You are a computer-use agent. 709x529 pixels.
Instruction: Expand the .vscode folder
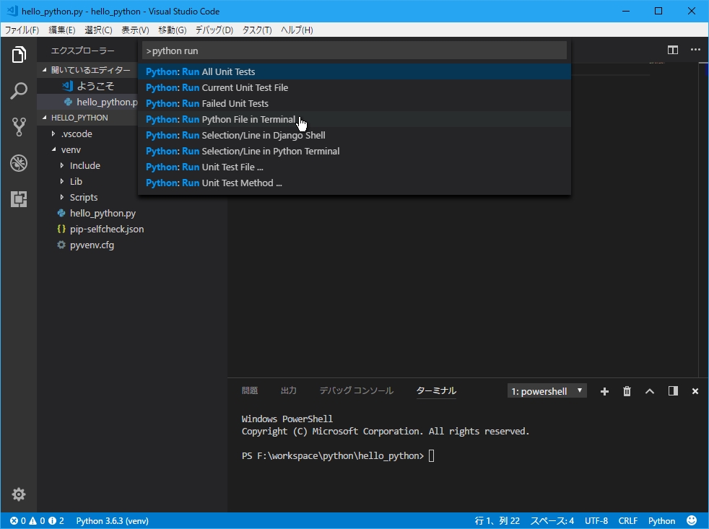(53, 134)
